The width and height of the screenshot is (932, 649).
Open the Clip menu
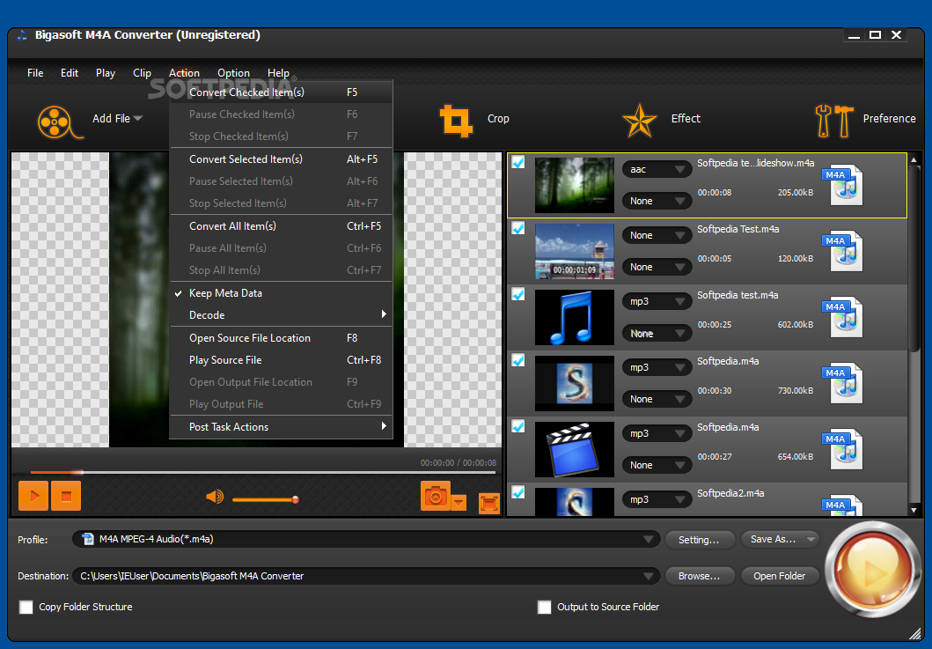click(x=142, y=73)
